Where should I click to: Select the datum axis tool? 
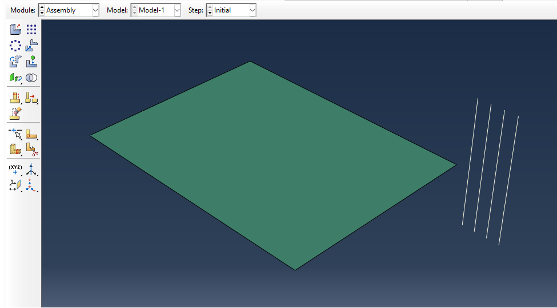pyautogui.click(x=31, y=169)
